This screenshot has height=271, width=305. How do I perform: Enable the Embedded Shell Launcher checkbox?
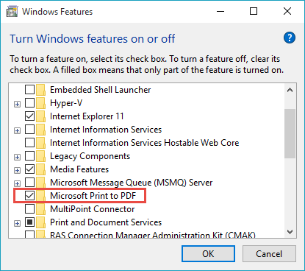point(29,90)
